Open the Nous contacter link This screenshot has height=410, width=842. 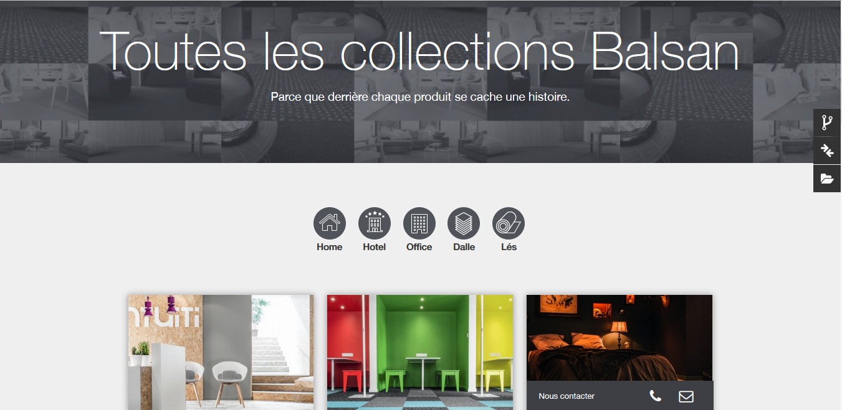(567, 396)
